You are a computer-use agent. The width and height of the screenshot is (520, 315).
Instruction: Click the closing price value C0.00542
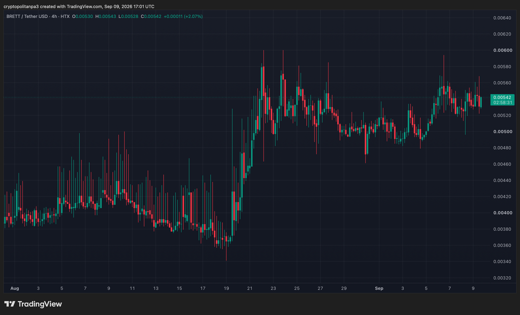[x=151, y=16]
